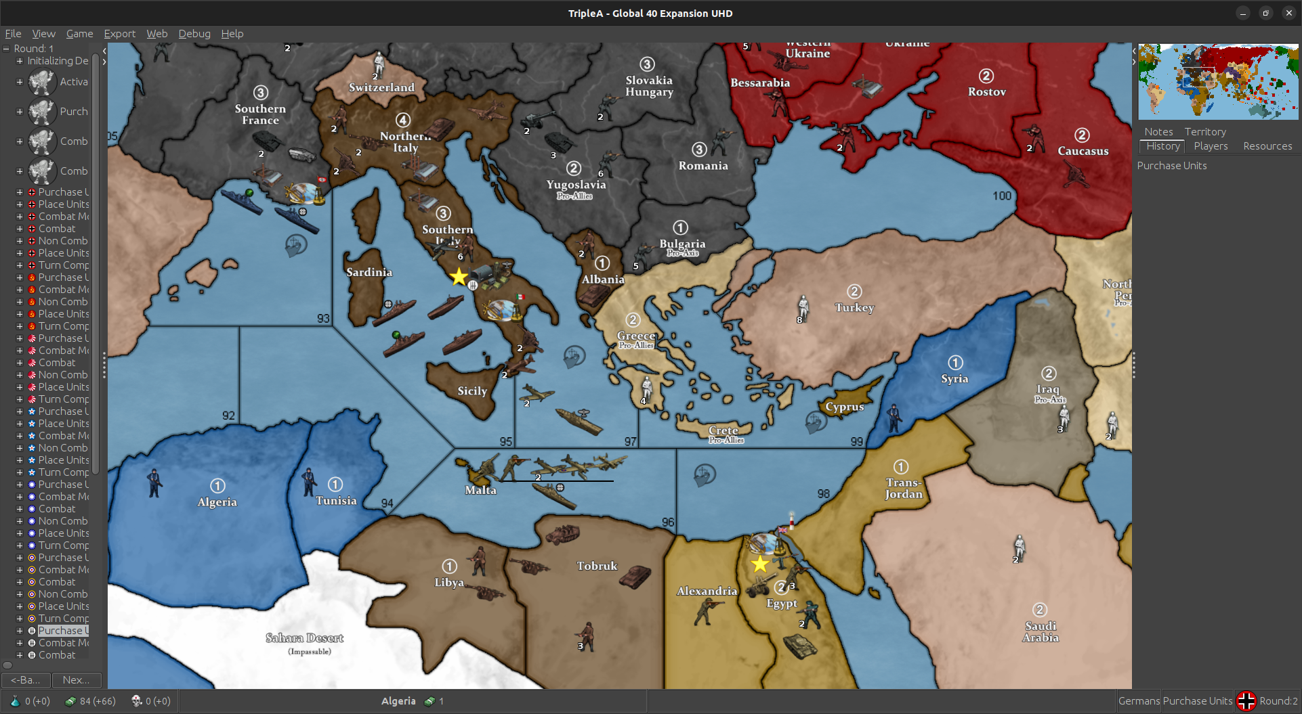This screenshot has height=714, width=1302.
Task: Click the German cross flag icon in status bar
Action: [x=1246, y=701]
